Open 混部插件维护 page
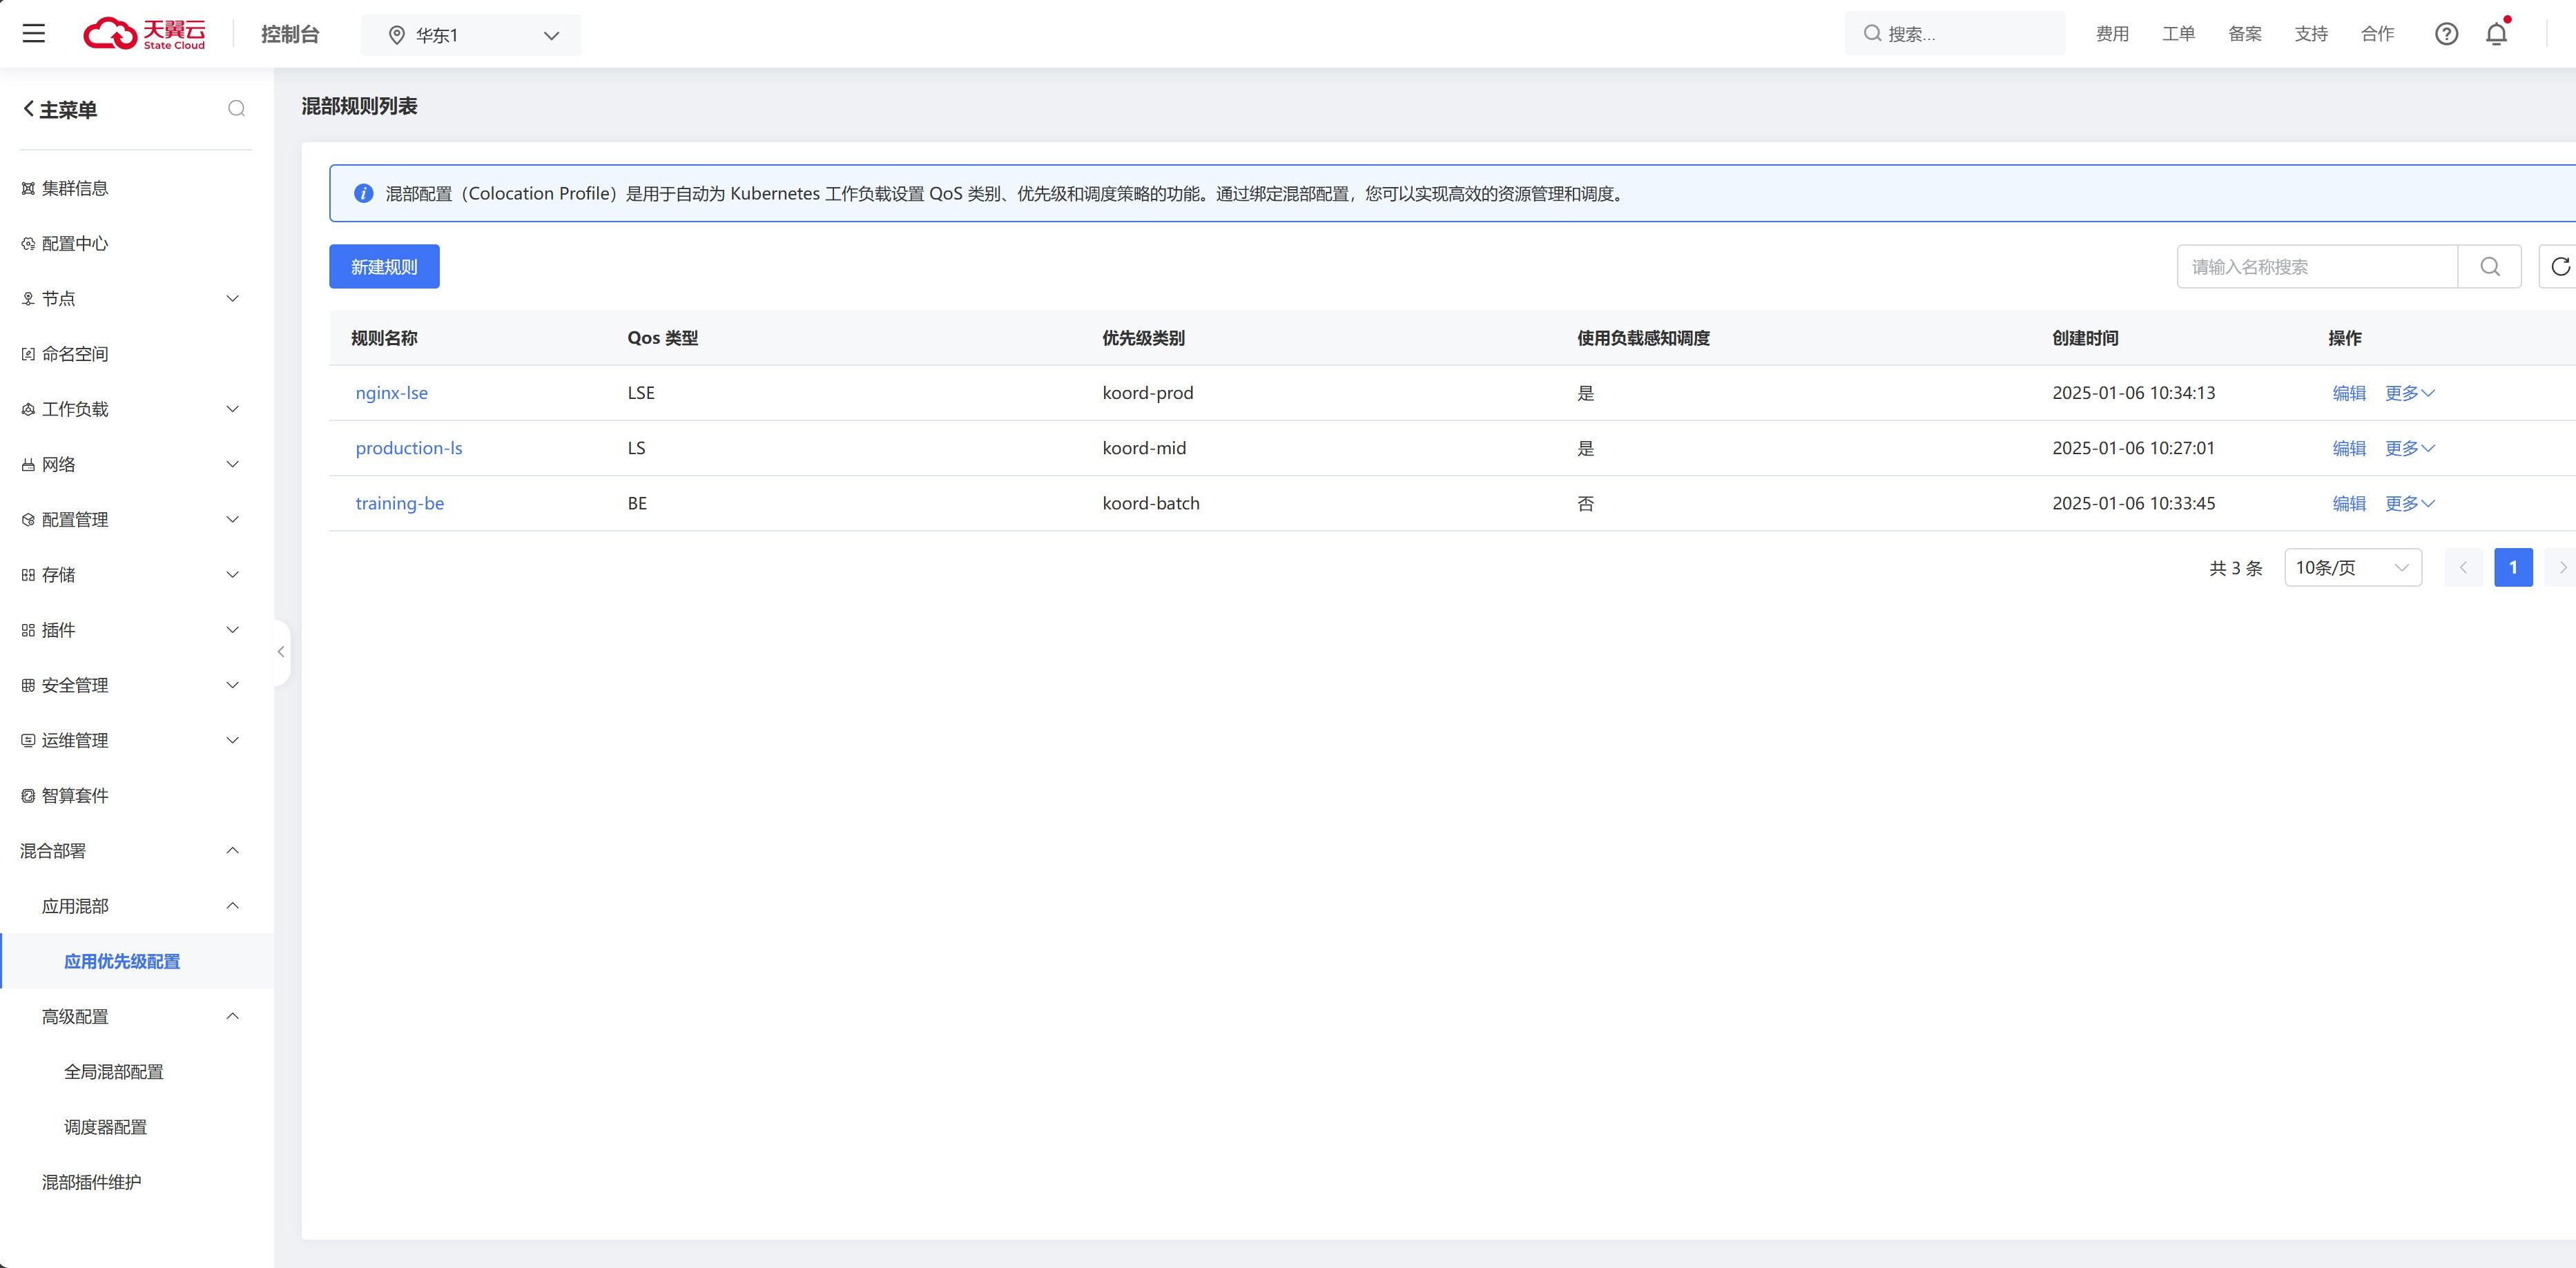Viewport: 2576px width, 1268px height. pyautogui.click(x=92, y=1182)
